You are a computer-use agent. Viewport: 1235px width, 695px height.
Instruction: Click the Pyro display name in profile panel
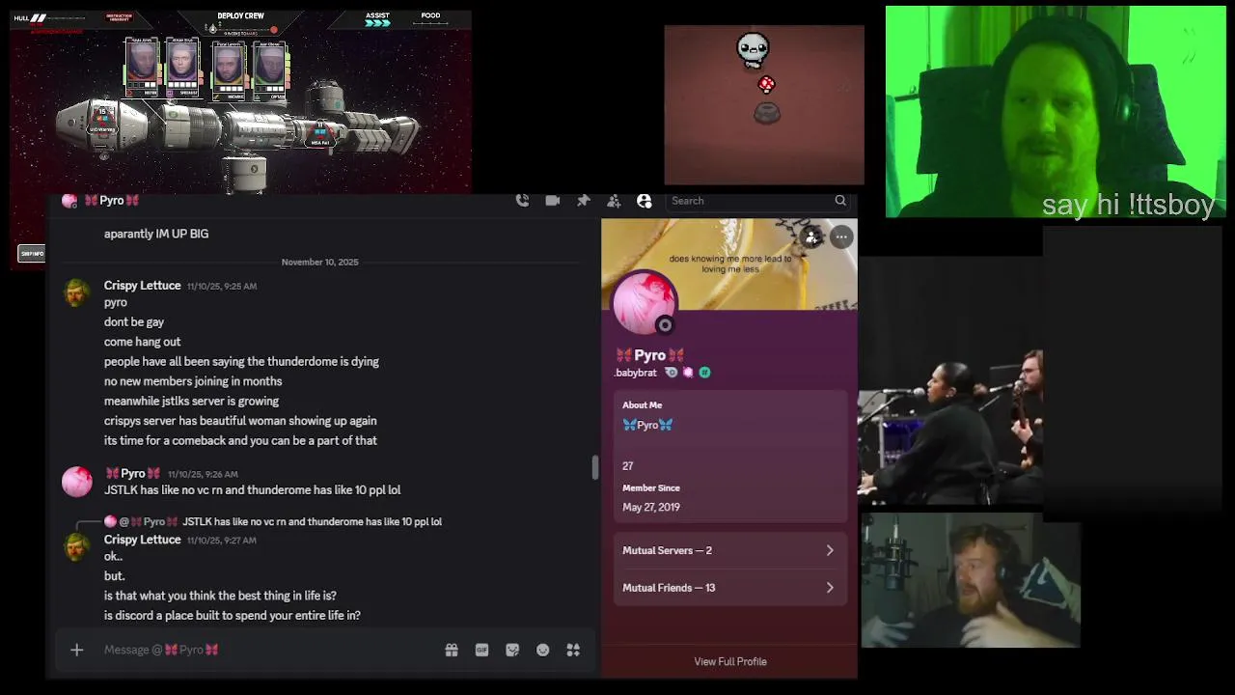click(x=650, y=355)
